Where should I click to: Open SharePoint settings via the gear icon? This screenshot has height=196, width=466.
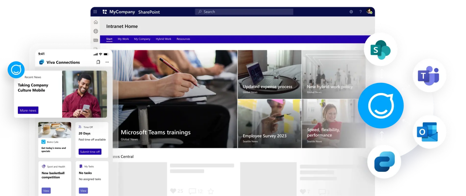click(x=351, y=12)
